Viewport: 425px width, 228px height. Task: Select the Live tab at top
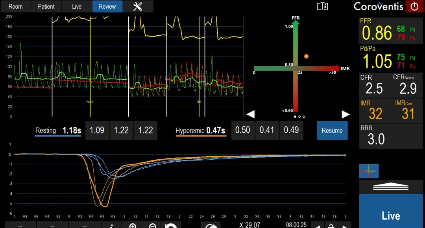(77, 6)
